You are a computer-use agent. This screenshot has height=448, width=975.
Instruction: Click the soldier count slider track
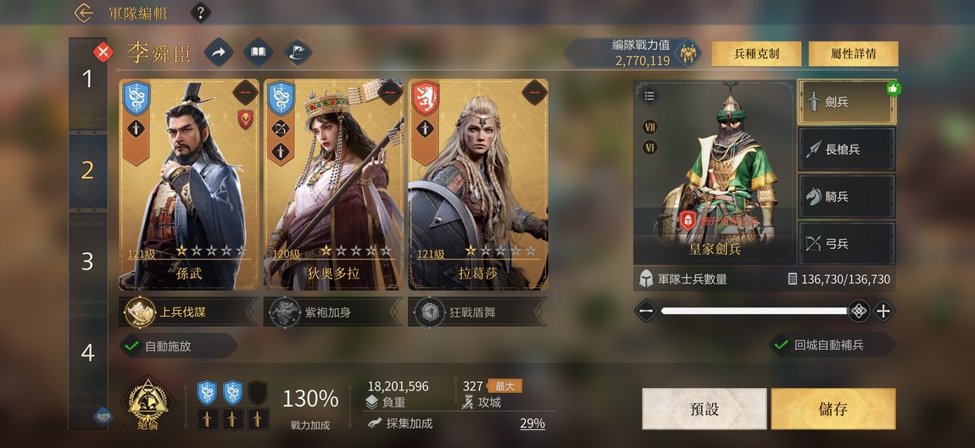755,311
